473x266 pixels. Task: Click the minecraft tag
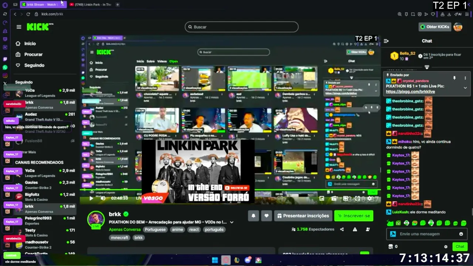[120, 238]
